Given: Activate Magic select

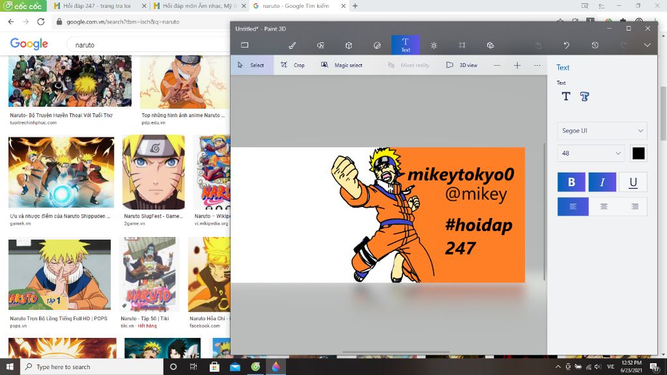Looking at the screenshot, I should tap(342, 65).
